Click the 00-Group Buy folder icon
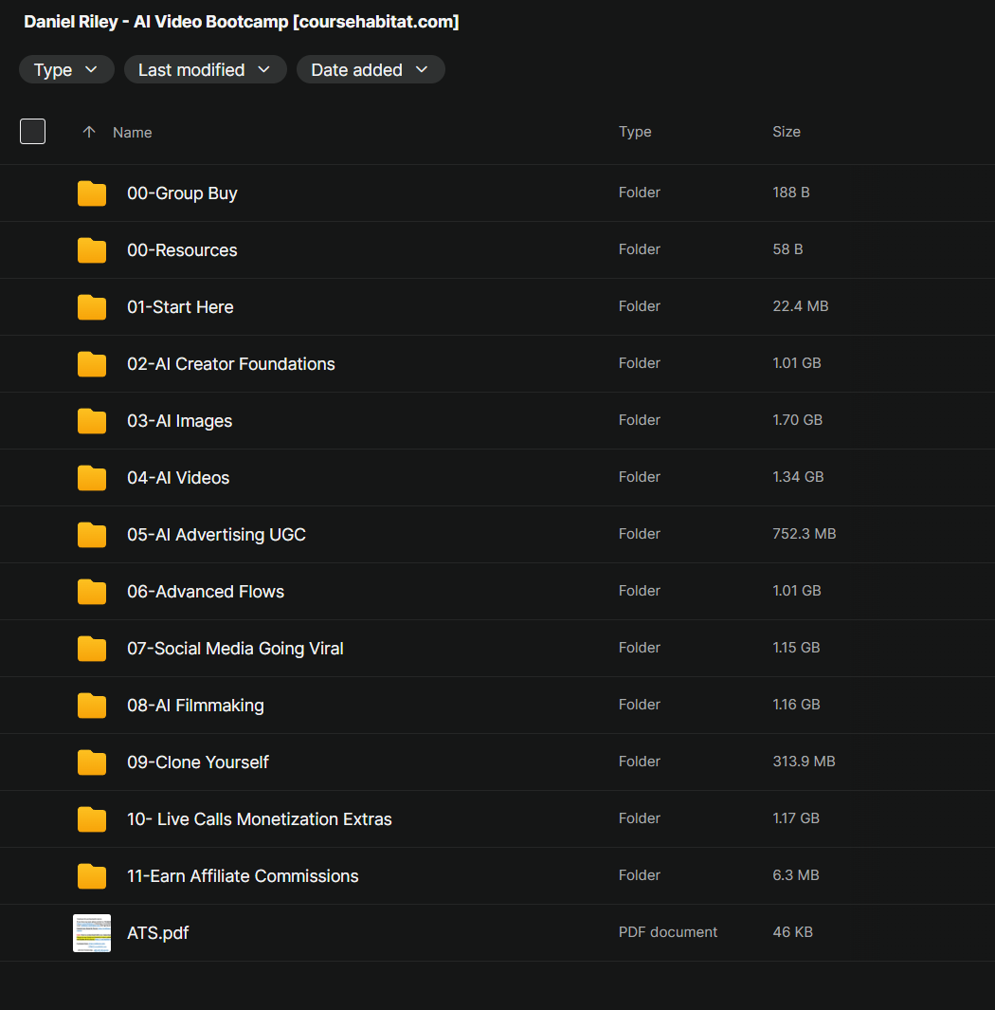995x1010 pixels. 91,193
